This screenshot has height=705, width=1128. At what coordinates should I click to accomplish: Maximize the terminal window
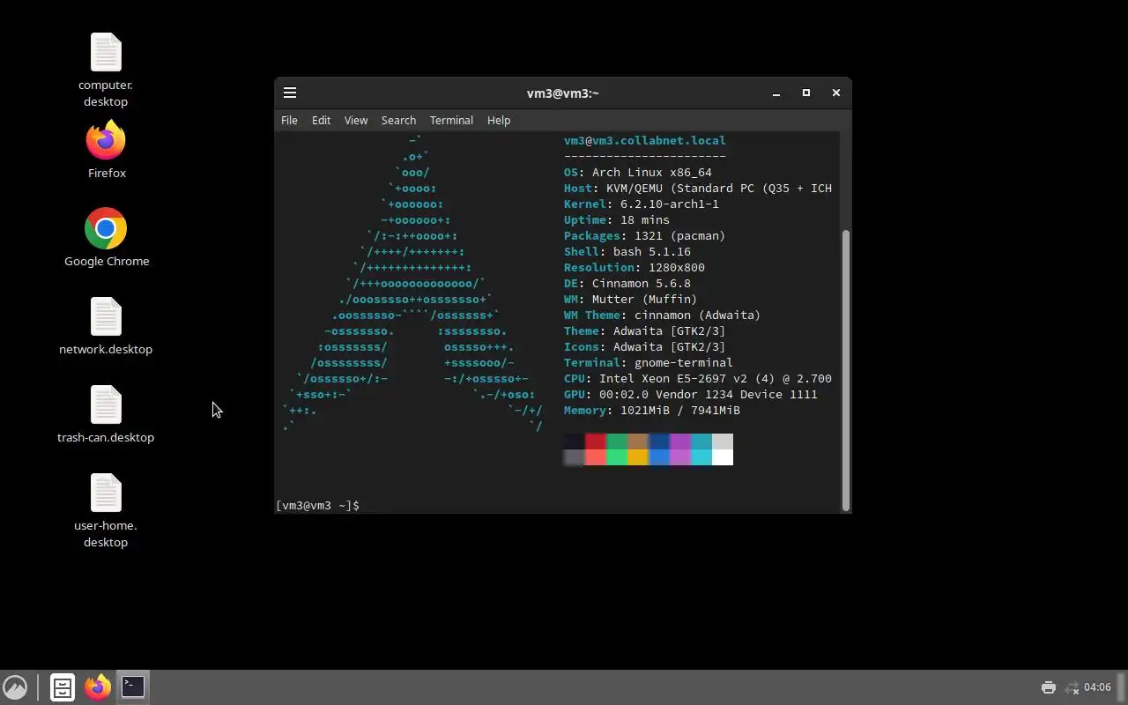[x=805, y=93]
